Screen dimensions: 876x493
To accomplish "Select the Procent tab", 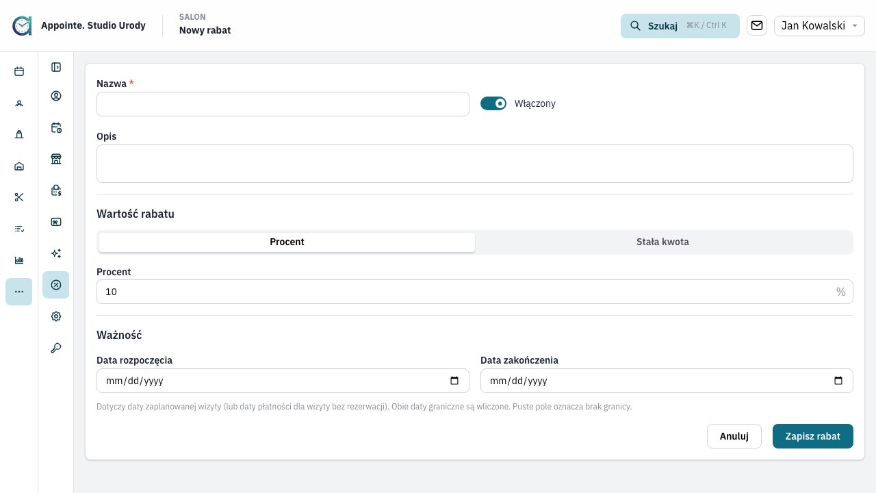I will pyautogui.click(x=287, y=242).
